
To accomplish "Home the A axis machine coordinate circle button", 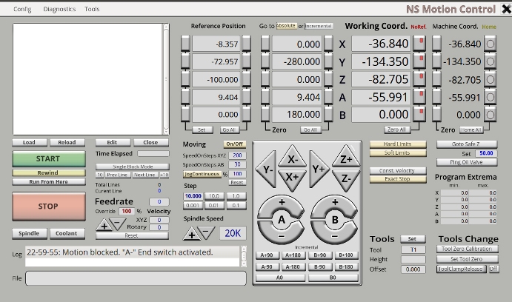I will 490,97.
